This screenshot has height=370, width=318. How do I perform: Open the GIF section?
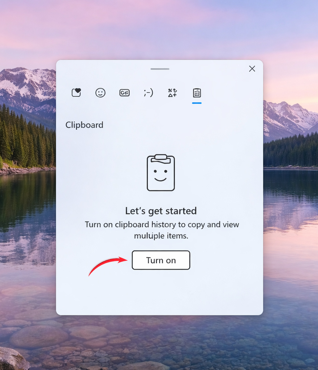124,93
